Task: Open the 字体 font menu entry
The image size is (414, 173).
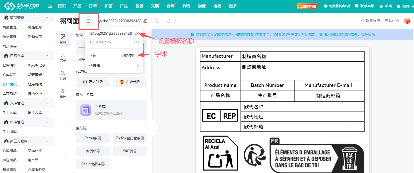Action: 114,56
